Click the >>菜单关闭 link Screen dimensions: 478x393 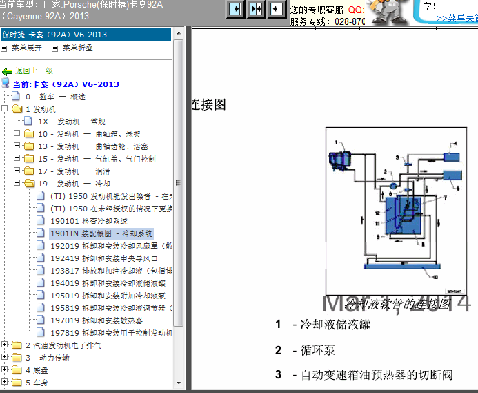pyautogui.click(x=457, y=19)
